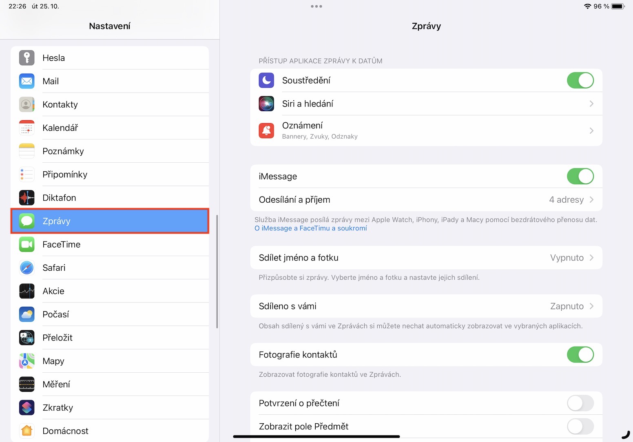The image size is (633, 442).
Task: Disable the Fotografie kontaktů switch
Action: 580,355
